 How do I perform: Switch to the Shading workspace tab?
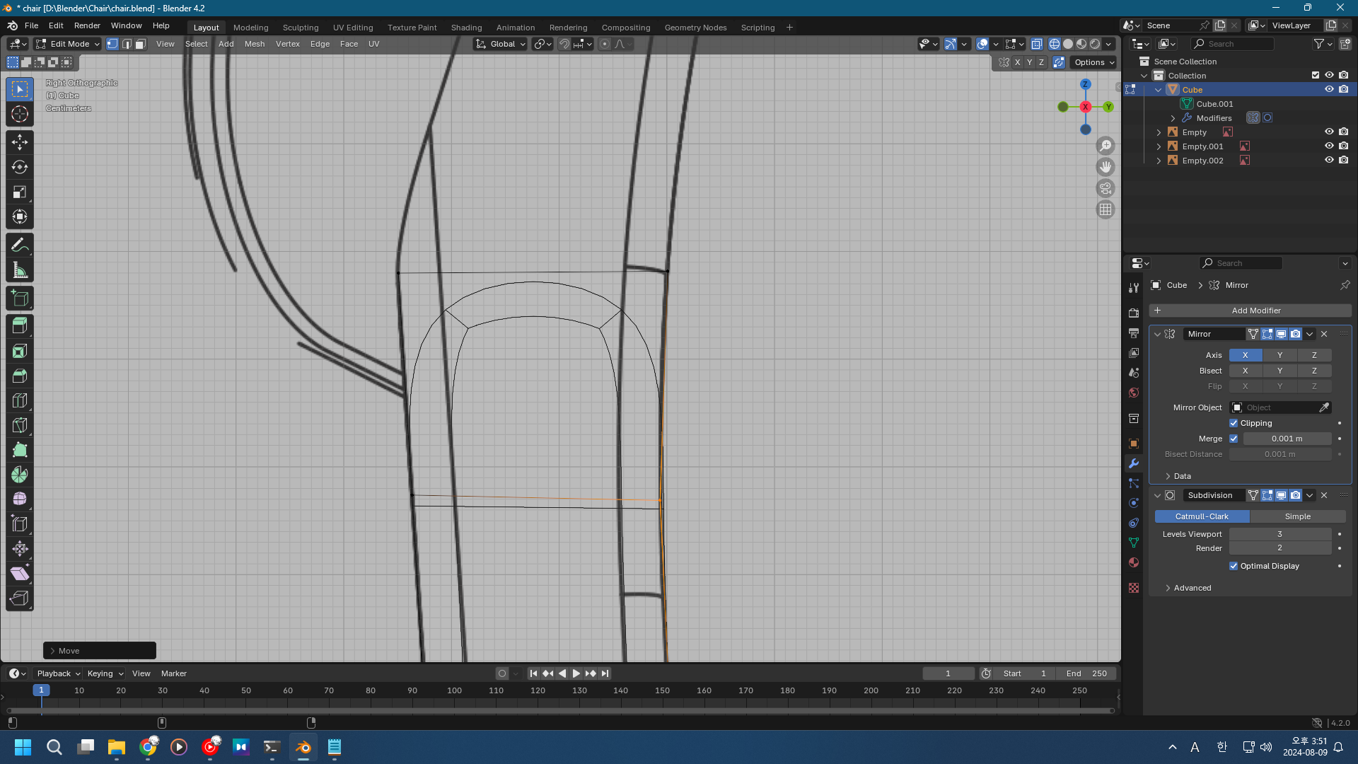coord(466,28)
